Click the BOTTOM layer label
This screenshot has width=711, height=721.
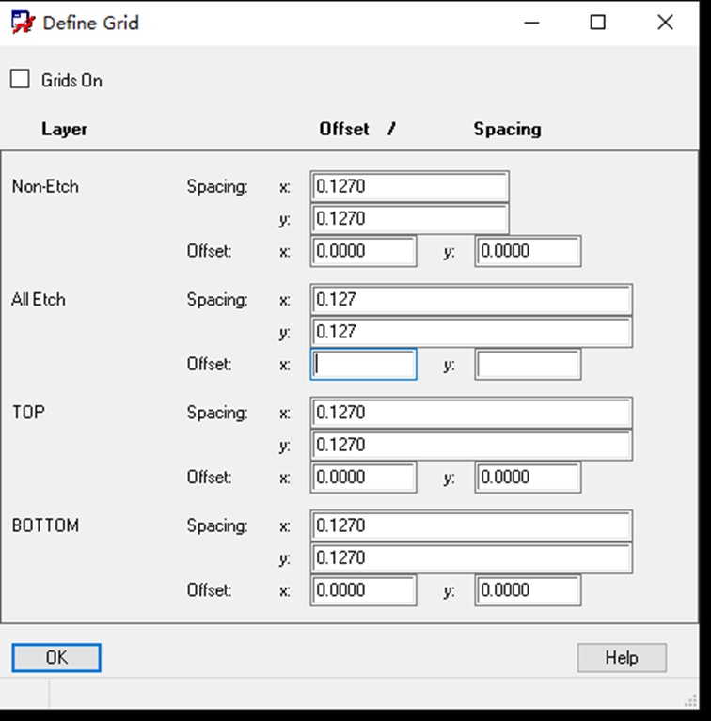point(45,525)
